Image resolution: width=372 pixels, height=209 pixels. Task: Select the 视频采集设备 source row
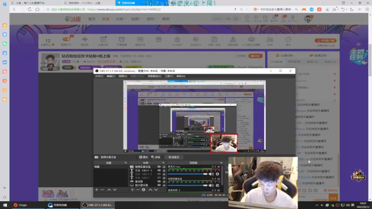point(147,167)
